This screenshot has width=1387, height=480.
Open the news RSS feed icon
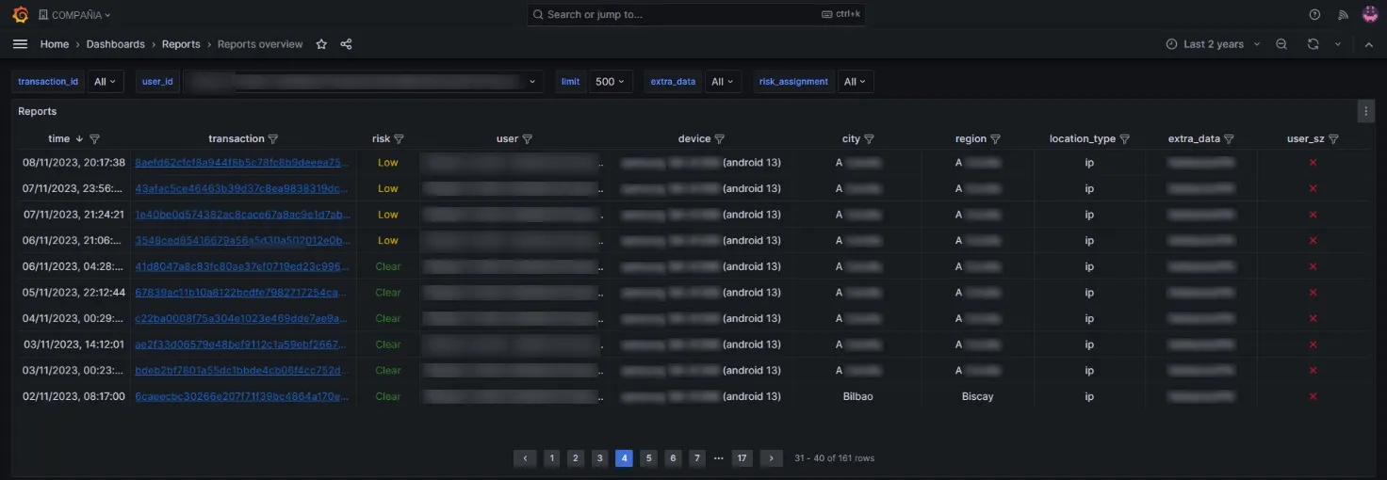pyautogui.click(x=1343, y=14)
